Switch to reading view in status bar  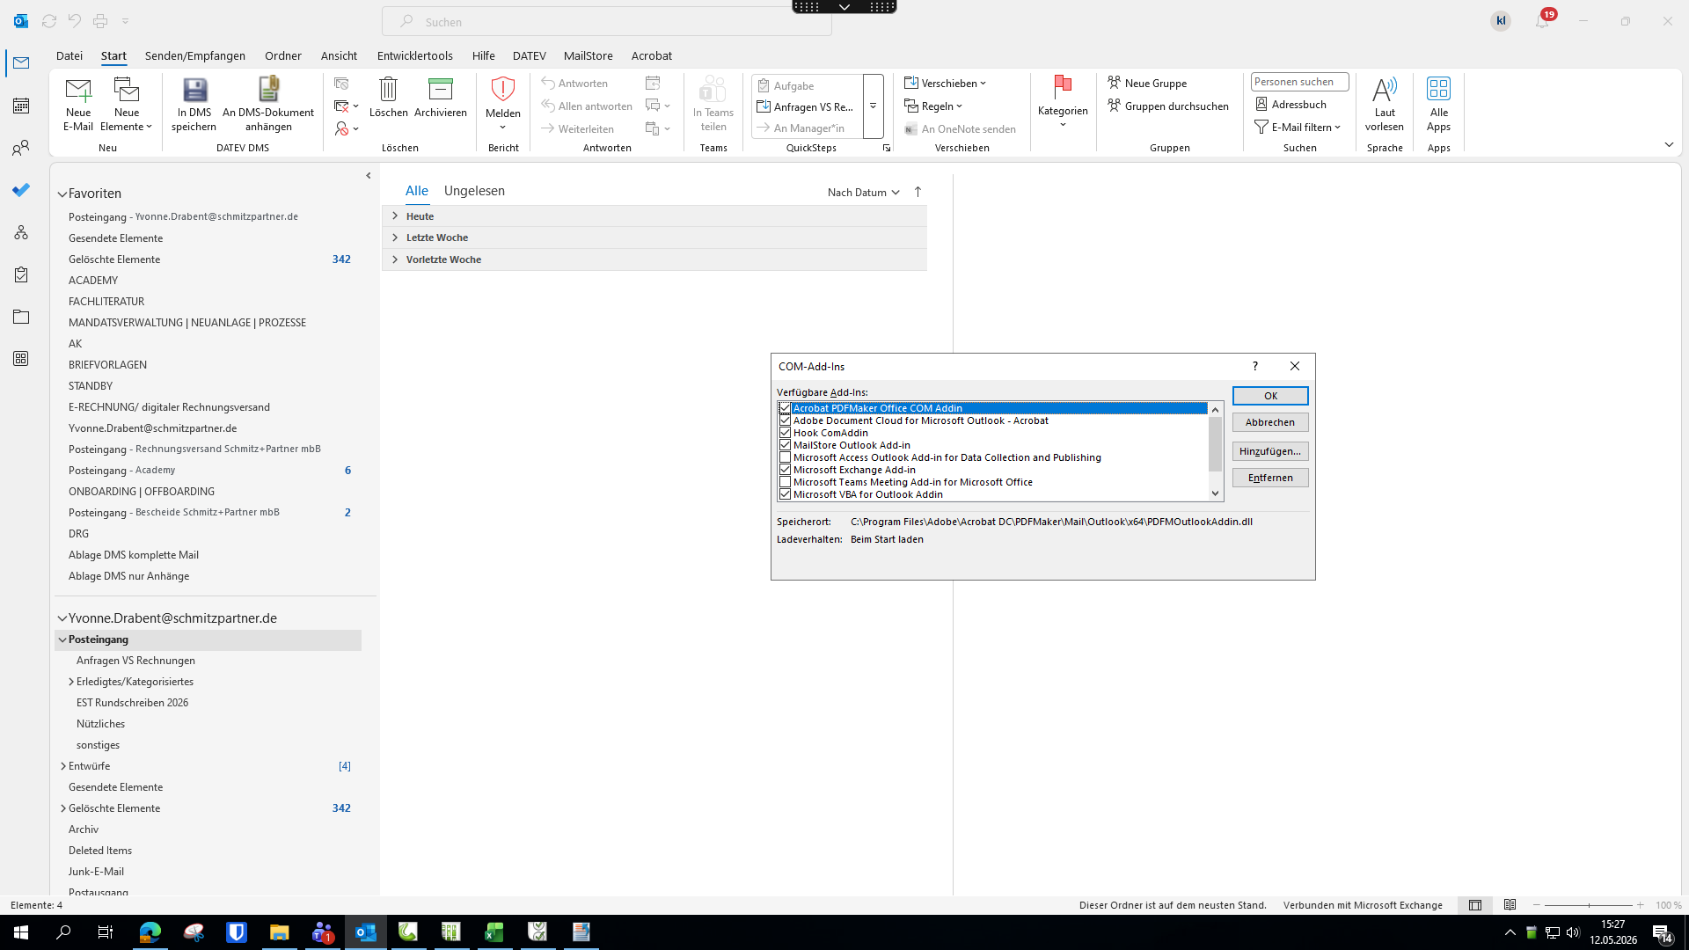point(1510,905)
